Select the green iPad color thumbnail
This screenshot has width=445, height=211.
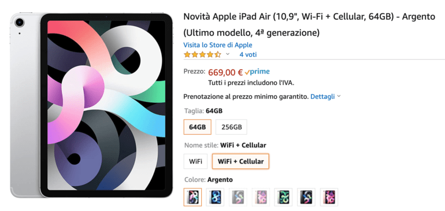click(x=283, y=197)
